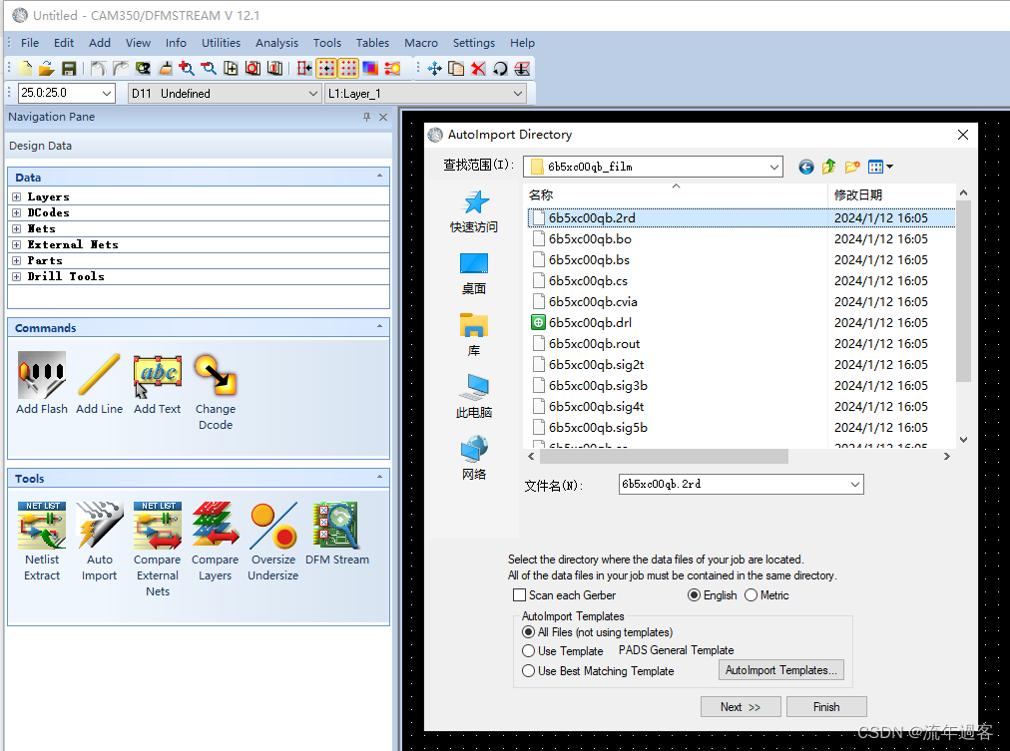Screen dimensions: 1010x751
Task: Select the English units radio button
Action: tap(694, 595)
